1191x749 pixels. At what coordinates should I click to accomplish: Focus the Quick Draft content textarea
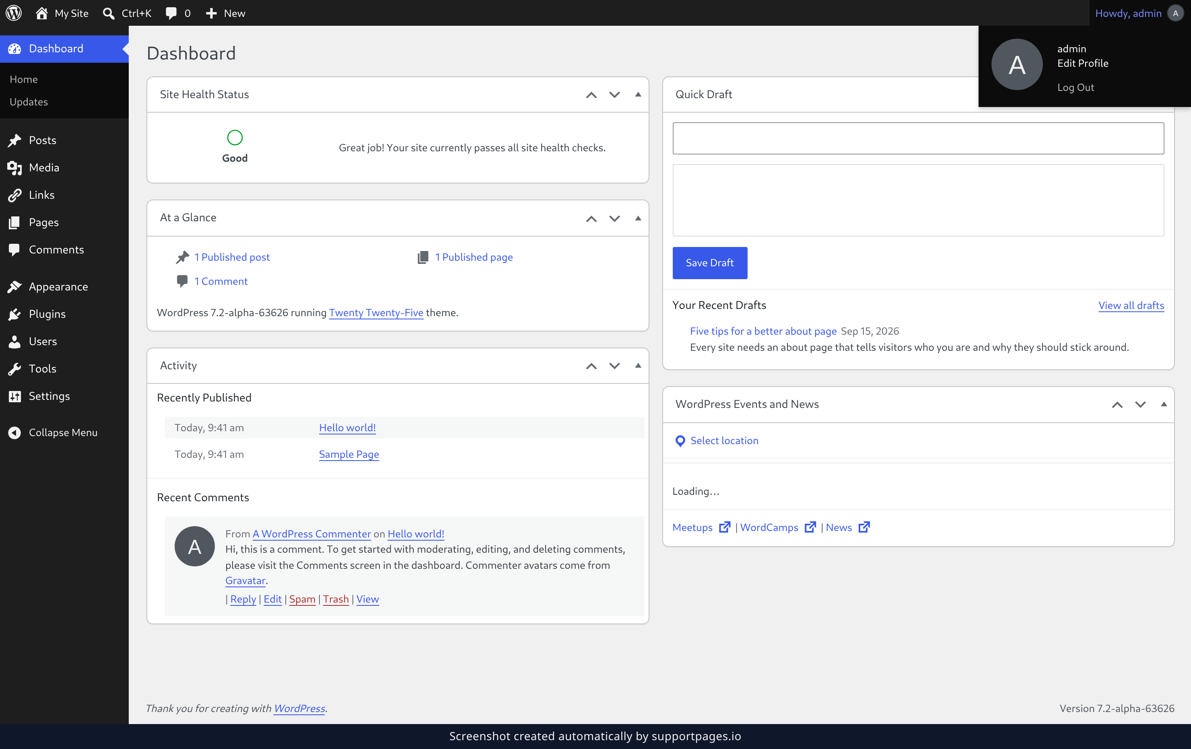point(918,200)
